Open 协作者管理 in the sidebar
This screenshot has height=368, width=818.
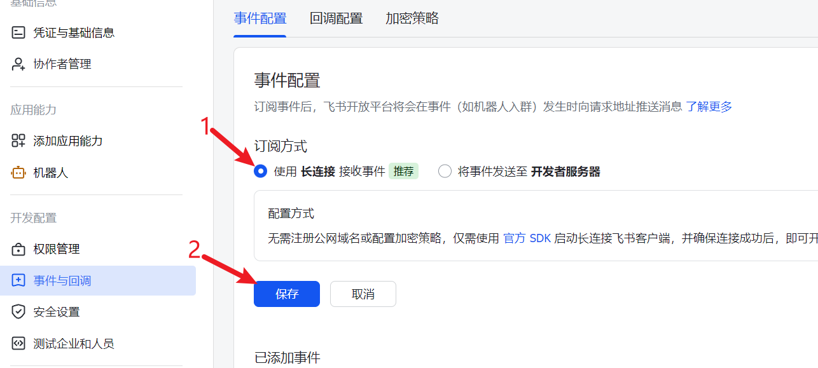click(62, 64)
